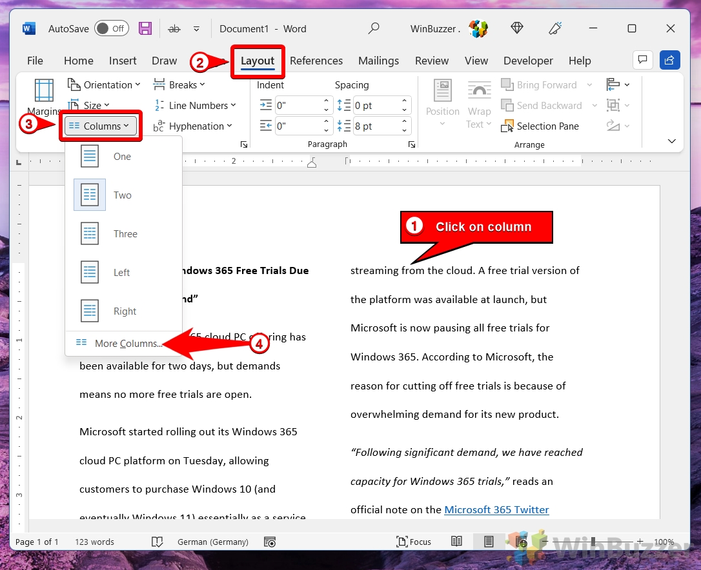The width and height of the screenshot is (701, 570).
Task: Follow the Microsoft 365 Twitter link
Action: click(x=496, y=509)
